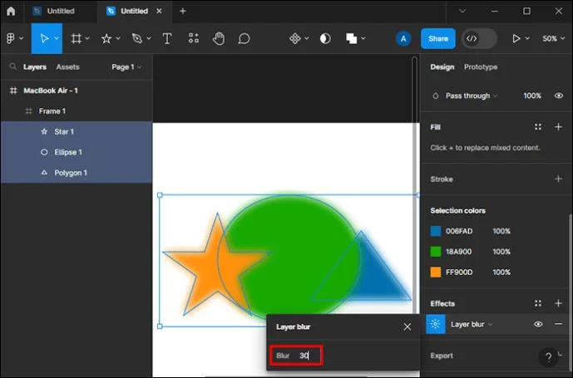Open the Figma main menu icon

pyautogui.click(x=14, y=38)
